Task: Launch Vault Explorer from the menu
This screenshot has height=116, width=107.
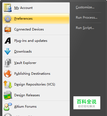Action: 36,63
